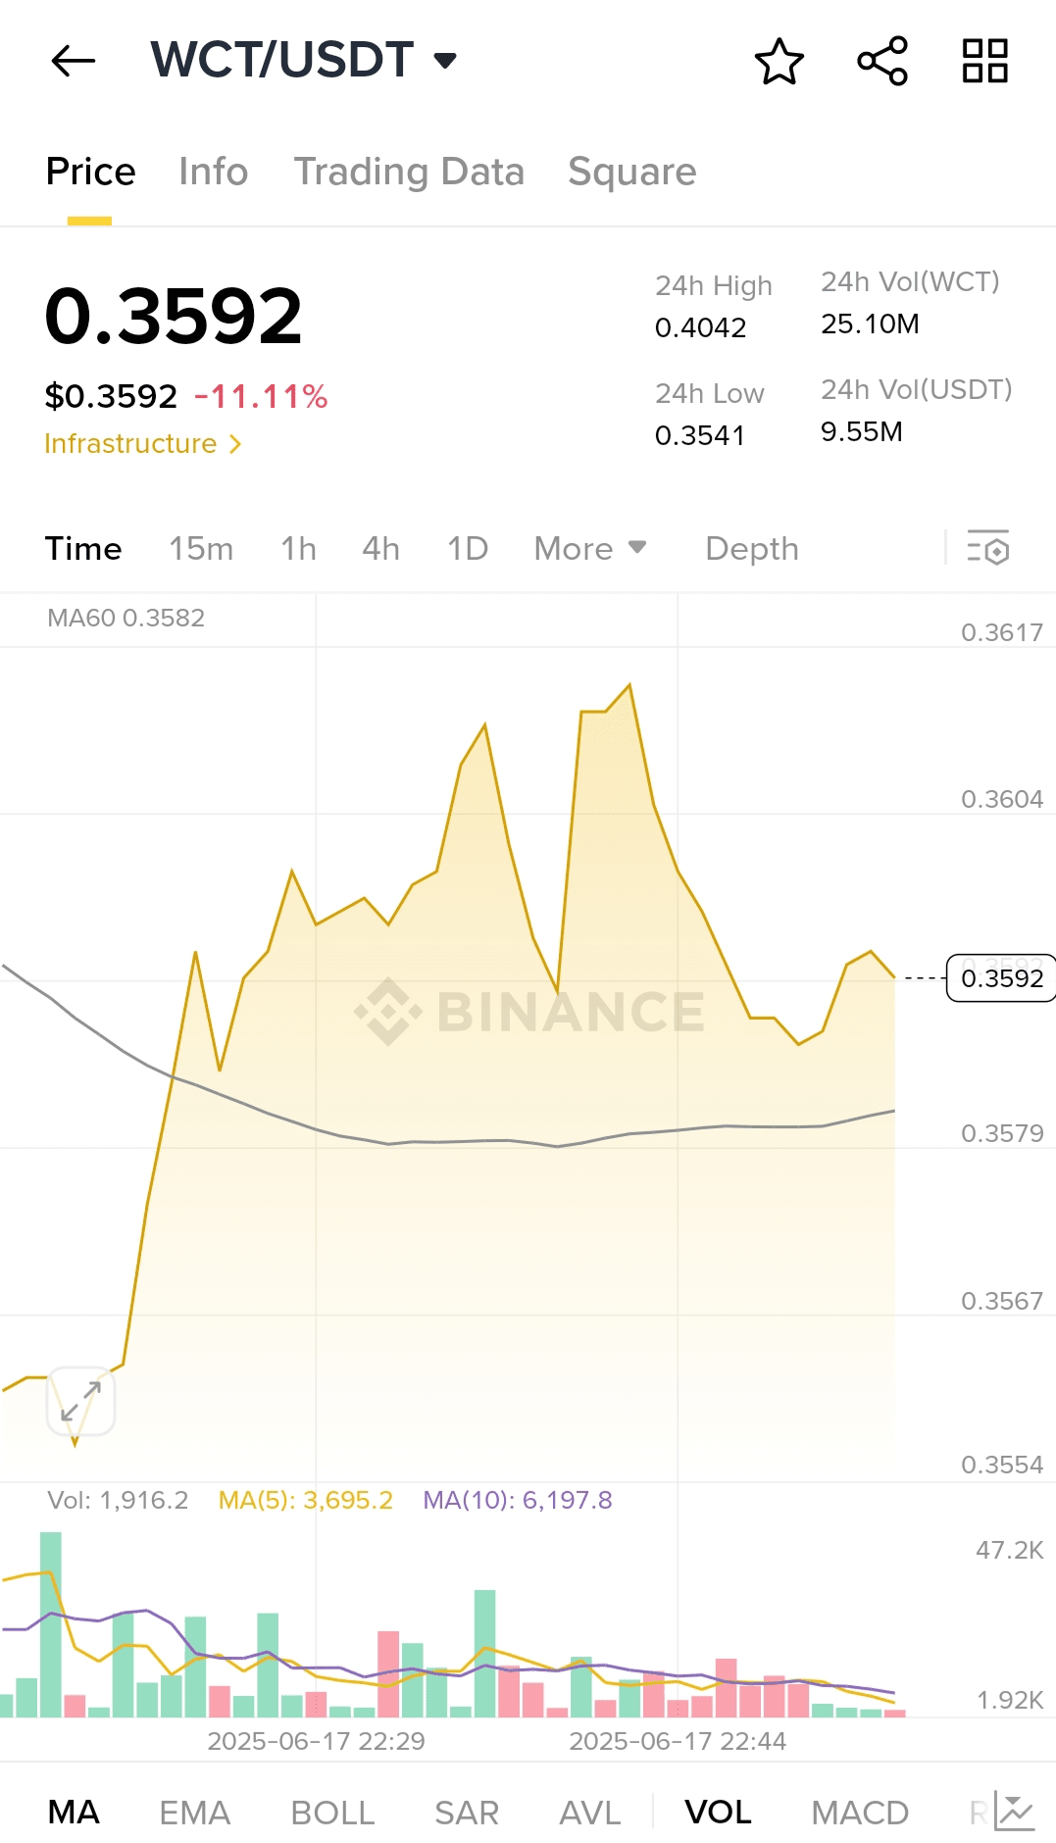
Task: Open chart indicator icon at bottom right
Action: [1014, 1812]
